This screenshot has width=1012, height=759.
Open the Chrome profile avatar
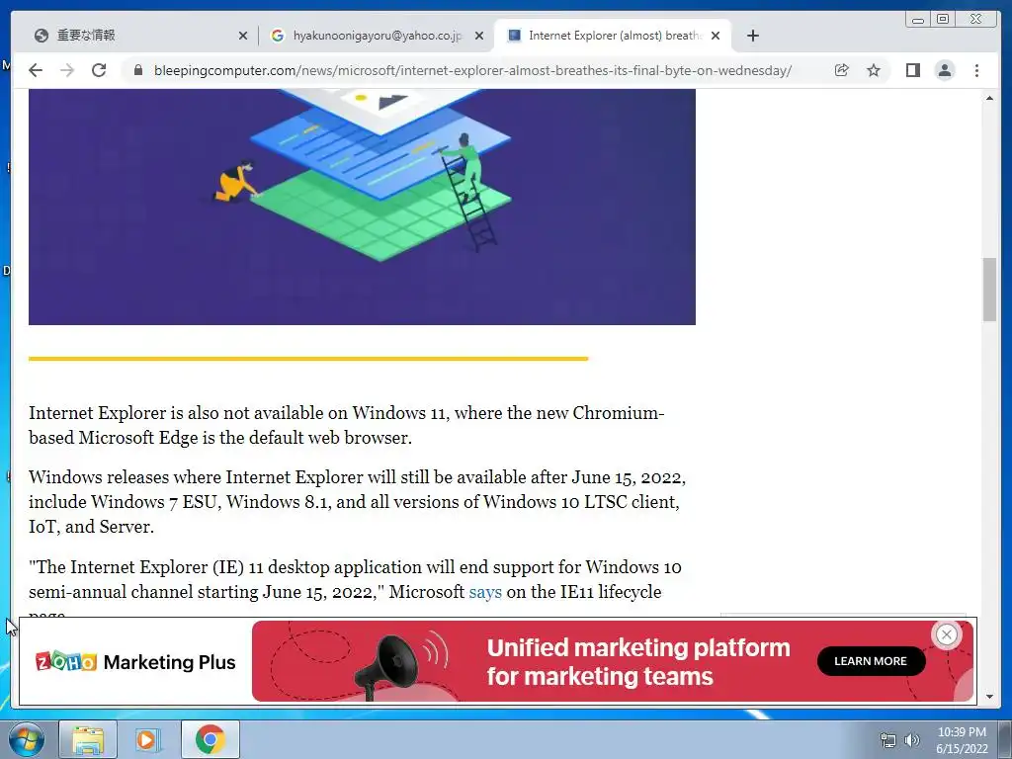(x=945, y=70)
